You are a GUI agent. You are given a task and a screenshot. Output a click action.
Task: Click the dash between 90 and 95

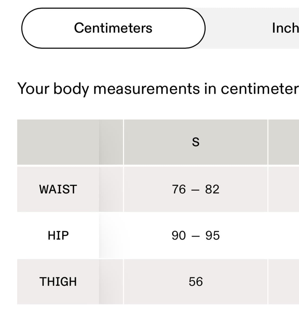[x=195, y=236]
